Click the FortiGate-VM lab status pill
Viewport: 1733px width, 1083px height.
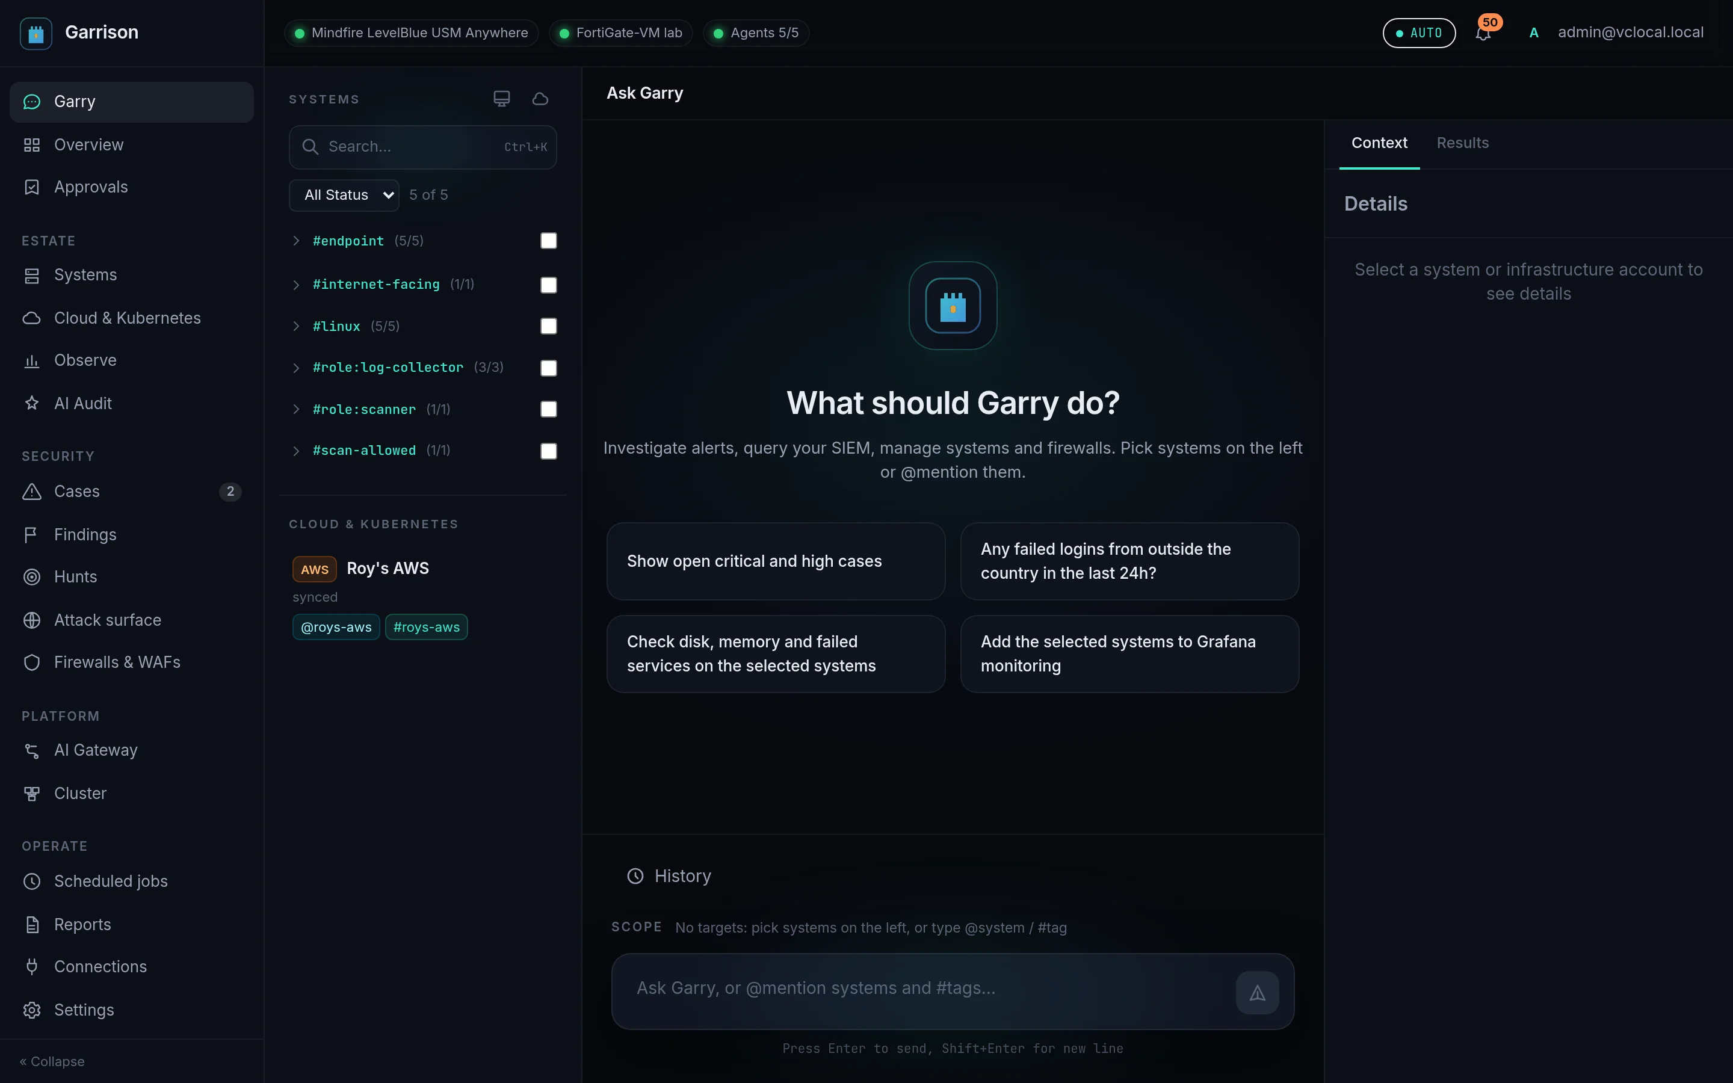pyautogui.click(x=620, y=33)
